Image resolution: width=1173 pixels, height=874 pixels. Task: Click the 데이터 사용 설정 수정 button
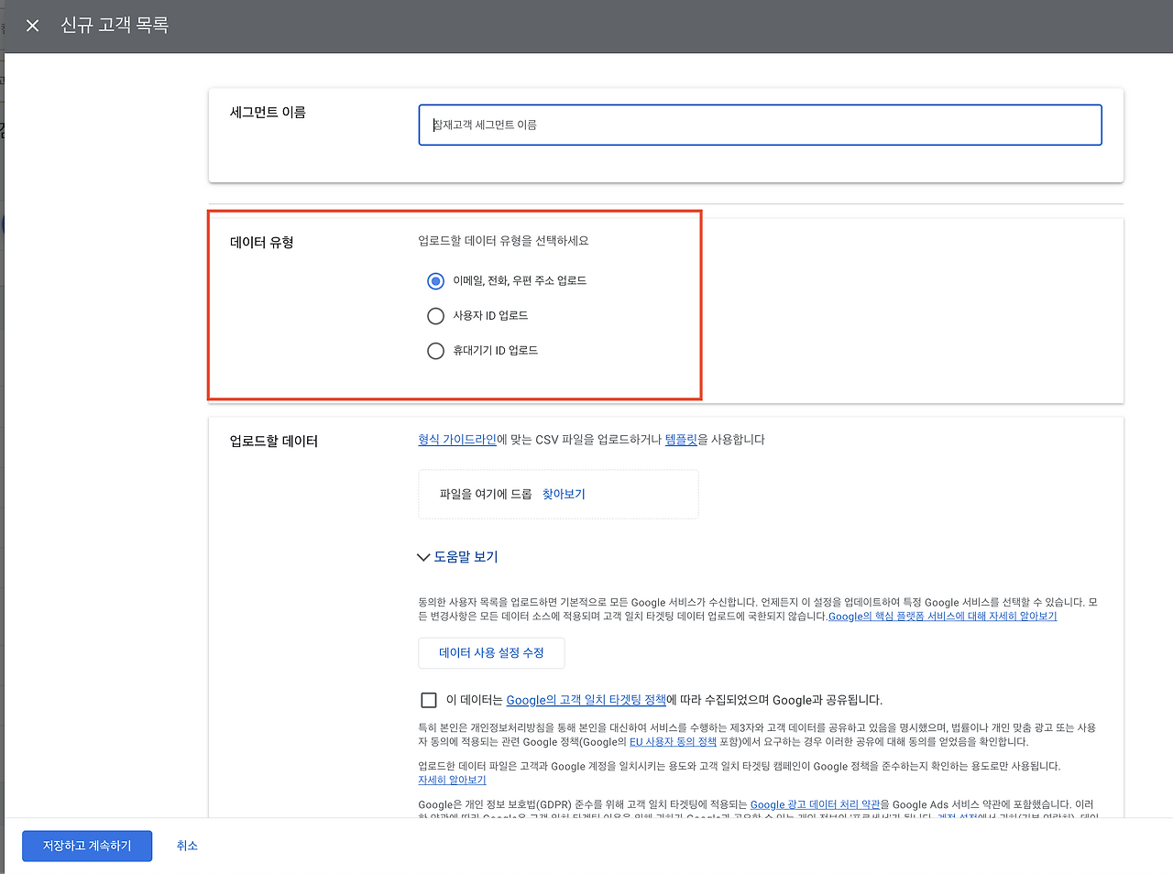(491, 653)
